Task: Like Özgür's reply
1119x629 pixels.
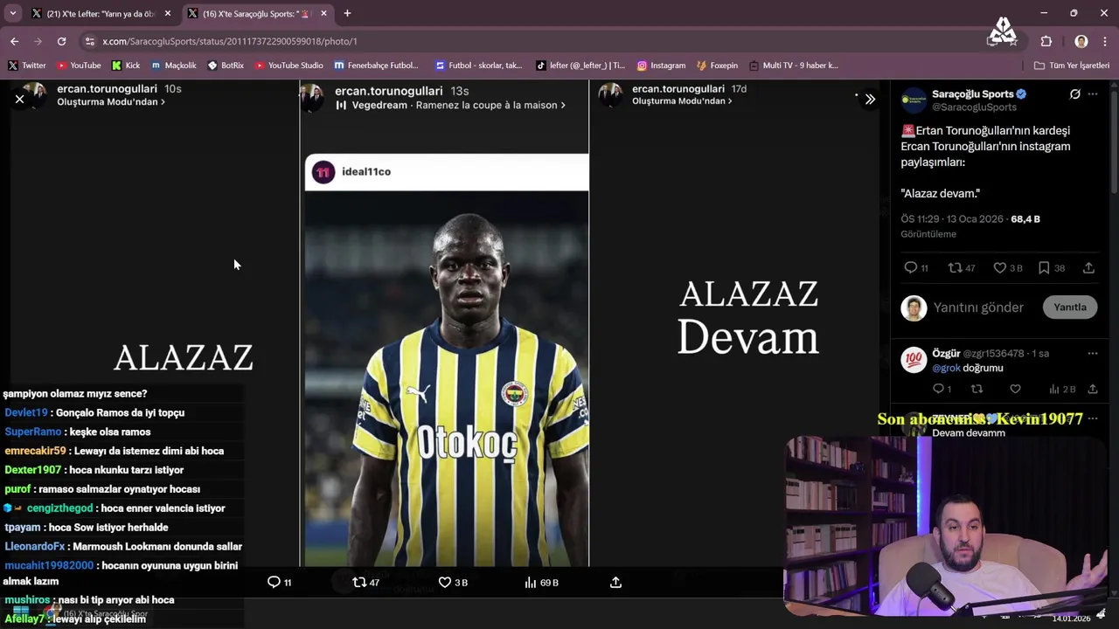Action: coord(1015,389)
